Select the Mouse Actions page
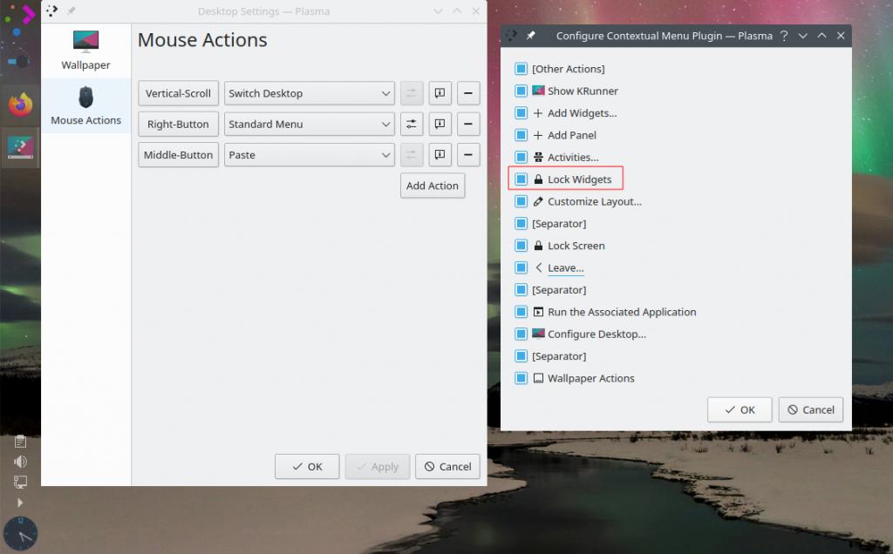 click(85, 106)
